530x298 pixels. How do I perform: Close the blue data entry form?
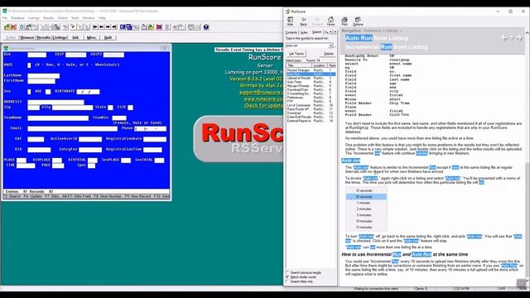click(x=165, y=48)
